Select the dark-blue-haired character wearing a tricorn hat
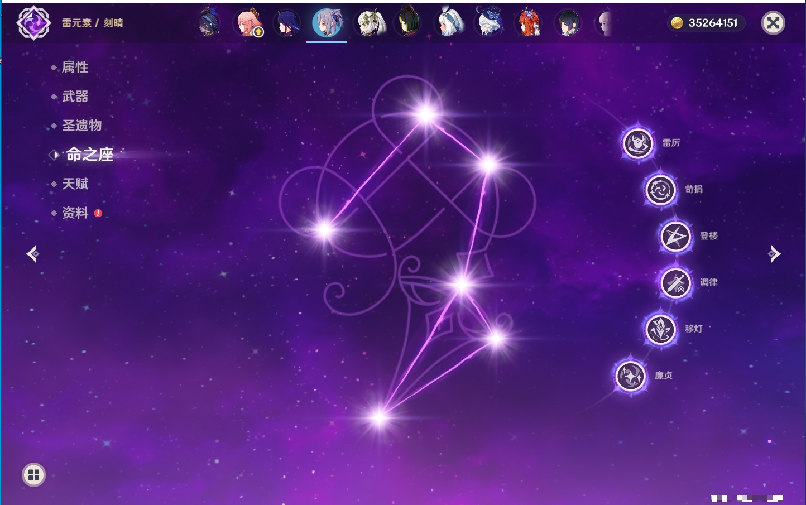The width and height of the screenshot is (806, 505). tap(209, 23)
